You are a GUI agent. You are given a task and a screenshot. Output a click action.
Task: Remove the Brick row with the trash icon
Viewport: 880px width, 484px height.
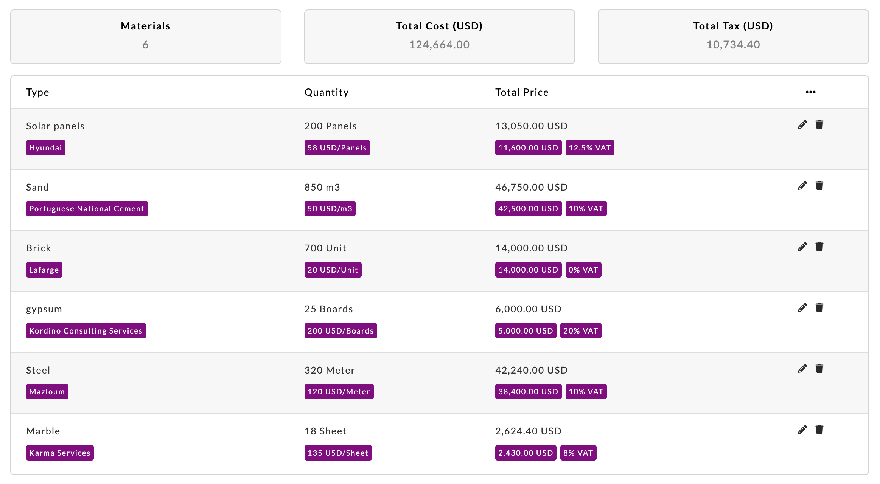click(x=819, y=247)
